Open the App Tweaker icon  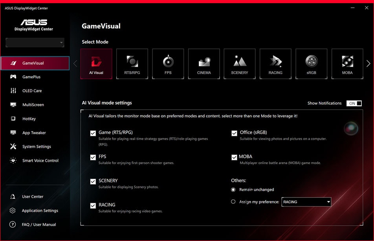(x=13, y=132)
